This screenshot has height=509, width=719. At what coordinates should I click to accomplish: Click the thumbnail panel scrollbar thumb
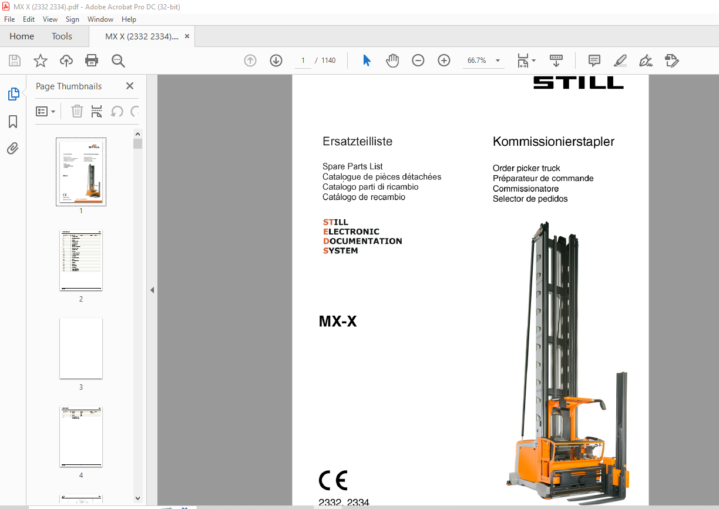(138, 143)
